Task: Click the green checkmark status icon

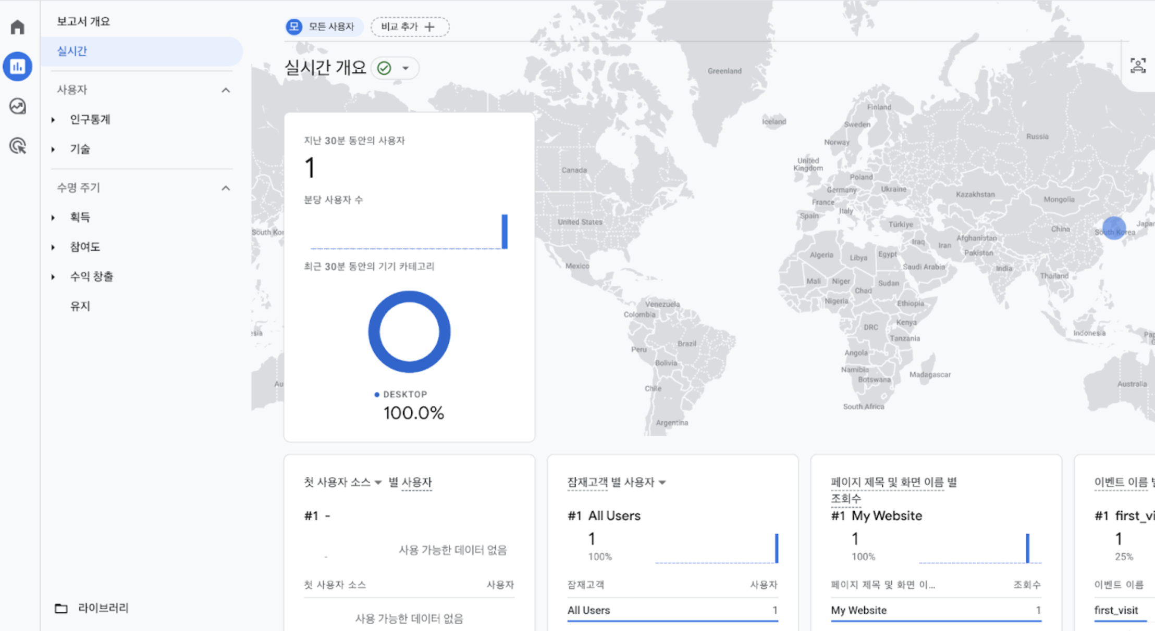Action: (384, 68)
